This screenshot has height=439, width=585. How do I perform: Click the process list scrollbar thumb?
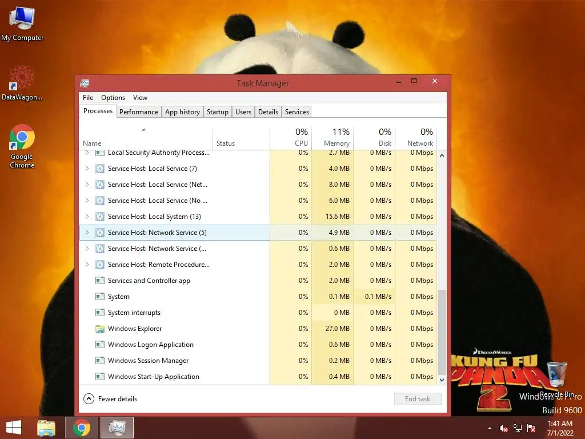pyautogui.click(x=442, y=332)
